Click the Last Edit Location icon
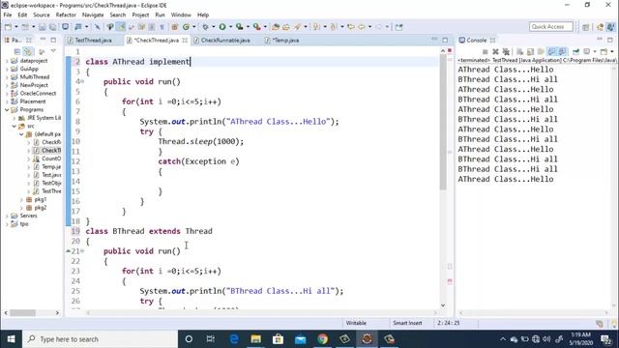 point(351,27)
